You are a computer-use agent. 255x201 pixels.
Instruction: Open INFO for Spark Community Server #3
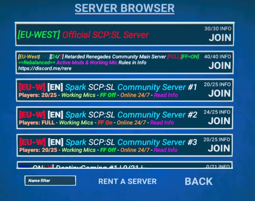tap(224, 139)
